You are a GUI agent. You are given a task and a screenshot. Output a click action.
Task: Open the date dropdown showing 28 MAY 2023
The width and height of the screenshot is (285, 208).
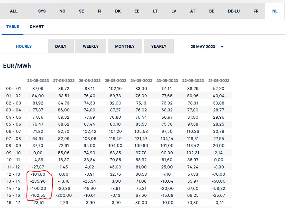point(207,46)
